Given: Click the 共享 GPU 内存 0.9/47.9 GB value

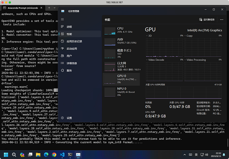Looking at the screenshot, I should [x=180, y=107].
